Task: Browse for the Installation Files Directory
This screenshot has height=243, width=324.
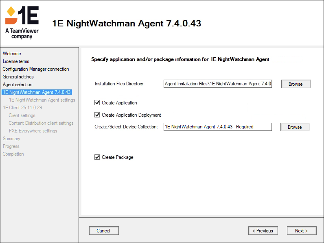Action: pyautogui.click(x=296, y=84)
